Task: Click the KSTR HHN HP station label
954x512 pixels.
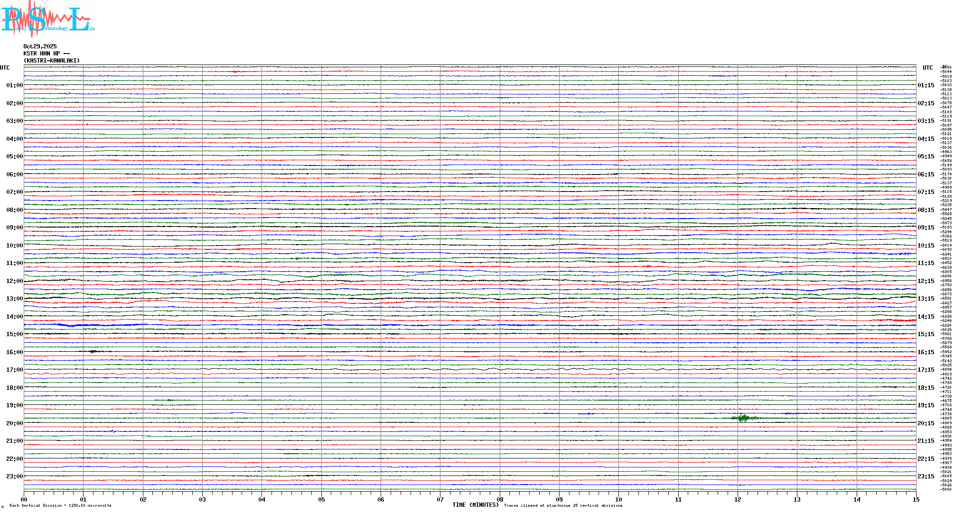Action: tap(47, 54)
